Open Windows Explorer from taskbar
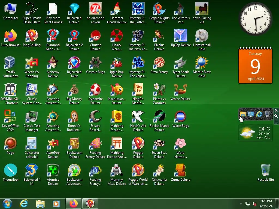The height and width of the screenshot is (209, 279). coord(40,204)
